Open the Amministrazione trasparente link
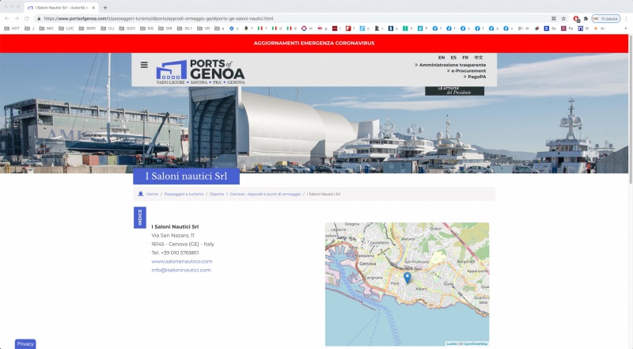The image size is (633, 349). [x=451, y=64]
